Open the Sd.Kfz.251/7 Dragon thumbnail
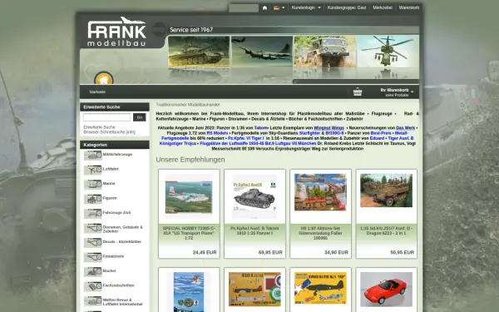The image size is (499, 312). pyautogui.click(x=387, y=191)
